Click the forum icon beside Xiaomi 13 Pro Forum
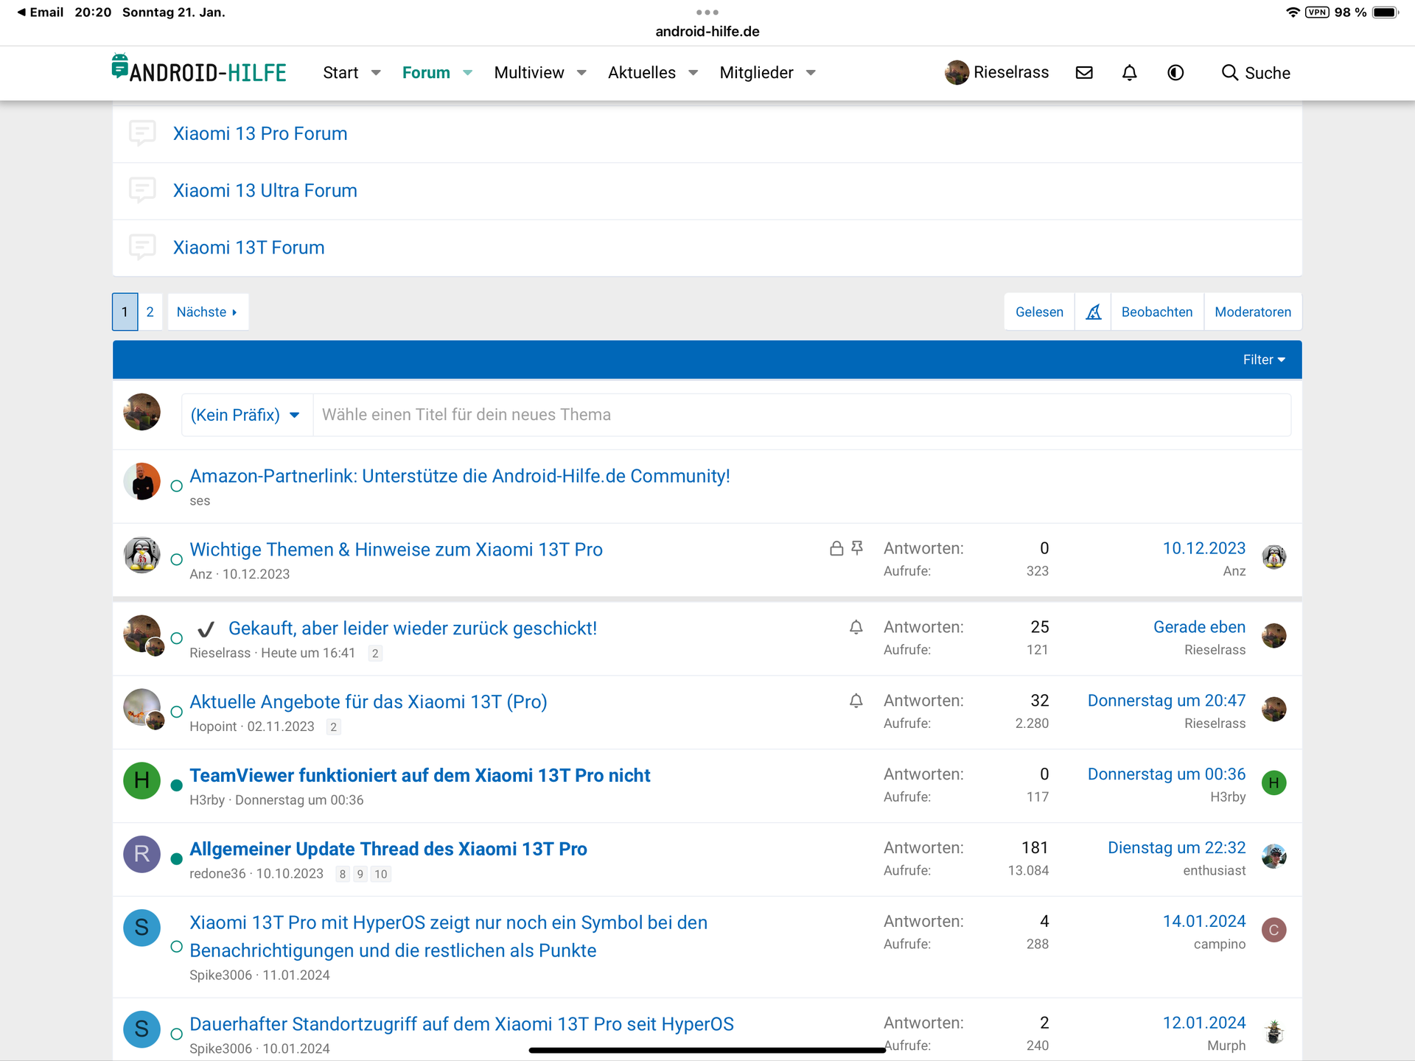The width and height of the screenshot is (1415, 1061). coord(142,133)
